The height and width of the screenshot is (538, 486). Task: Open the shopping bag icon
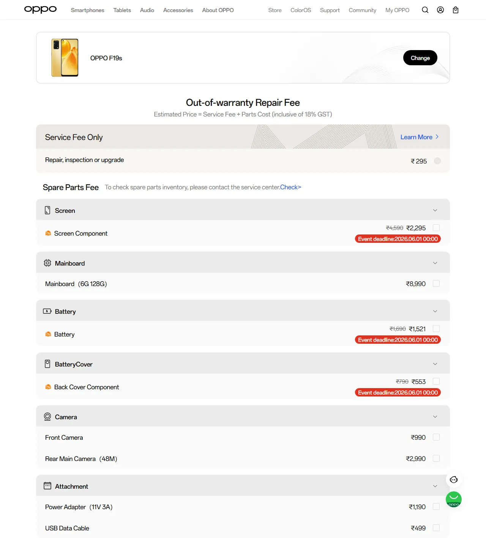coord(456,10)
